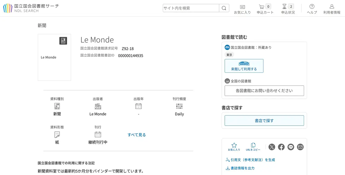Share via LINE

291,147
